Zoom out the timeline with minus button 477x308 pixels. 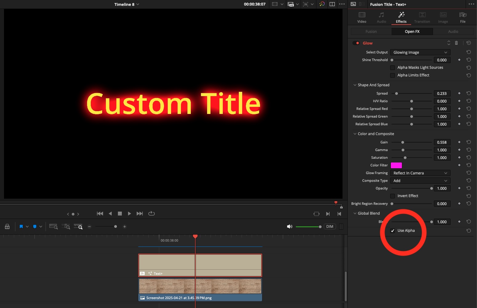click(89, 227)
